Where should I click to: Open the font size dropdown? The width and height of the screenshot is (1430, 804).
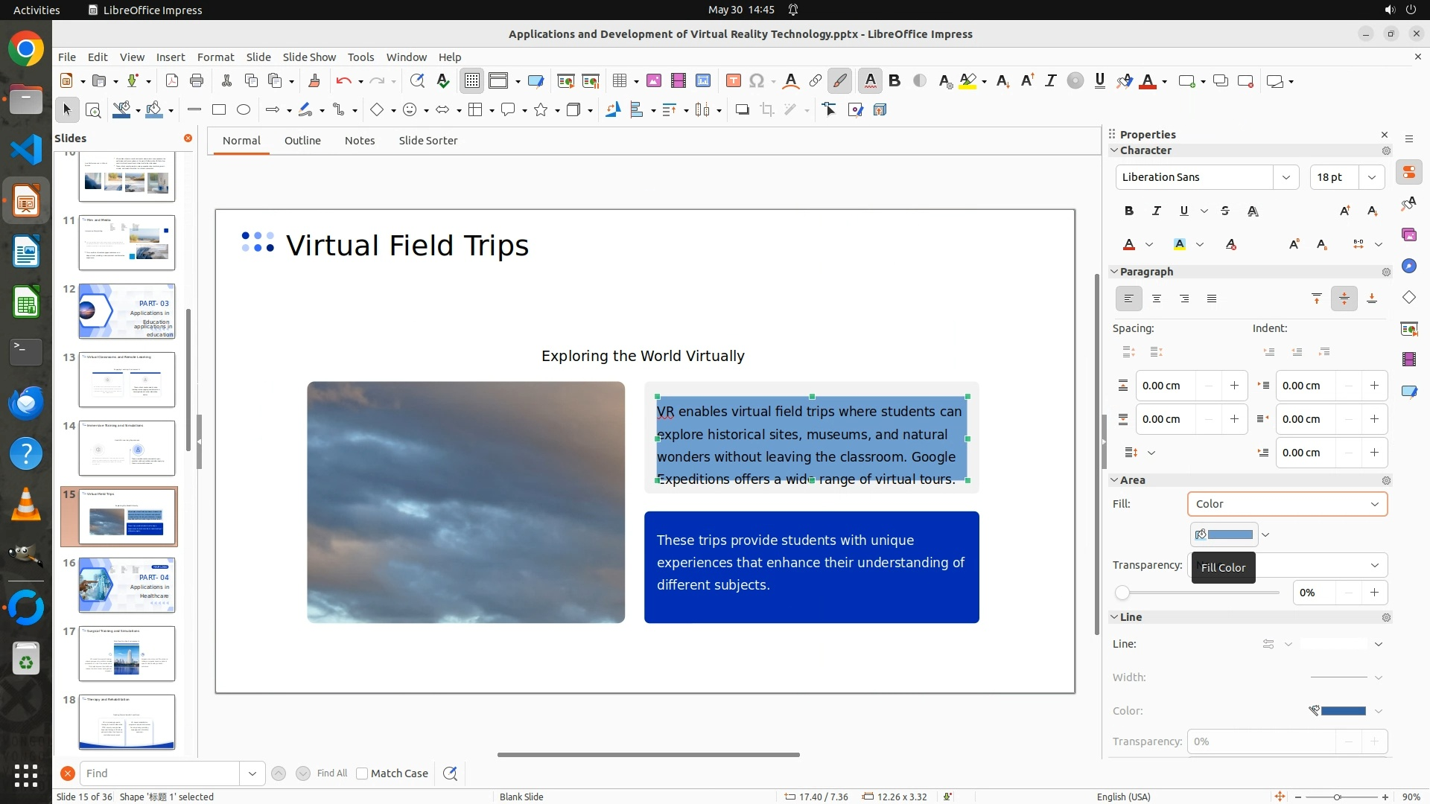(x=1372, y=177)
